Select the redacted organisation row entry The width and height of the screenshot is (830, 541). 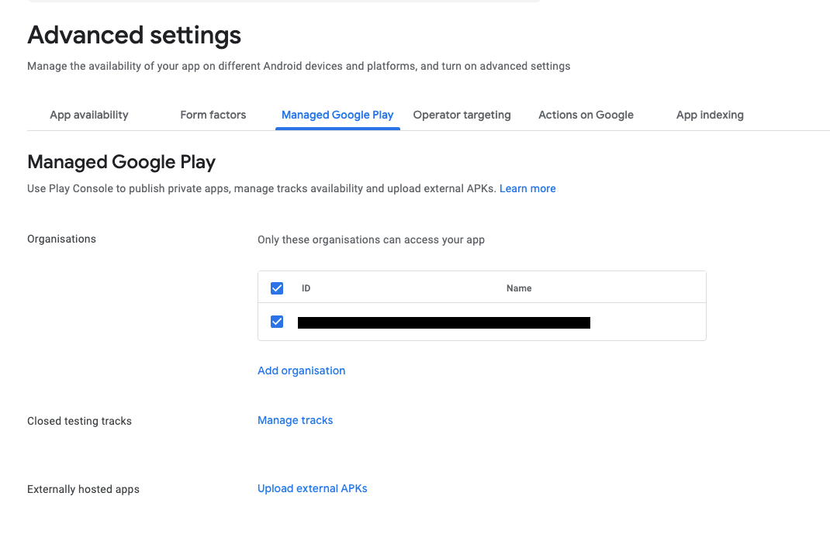click(444, 322)
